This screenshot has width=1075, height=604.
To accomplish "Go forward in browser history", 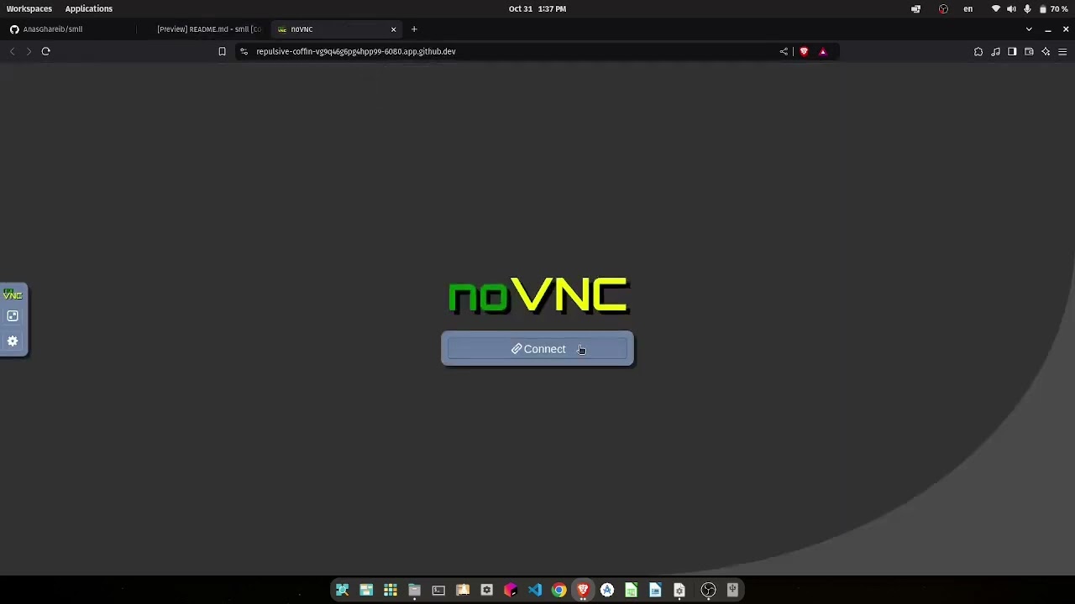I will pyautogui.click(x=29, y=51).
